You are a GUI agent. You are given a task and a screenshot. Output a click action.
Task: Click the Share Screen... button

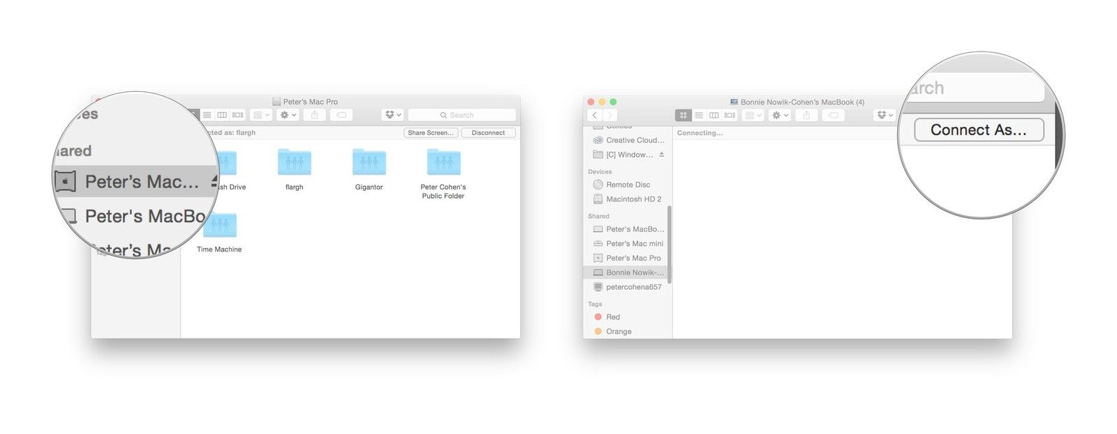point(430,133)
